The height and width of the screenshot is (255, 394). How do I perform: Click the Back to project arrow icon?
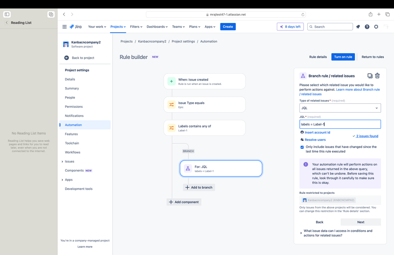[67, 58]
